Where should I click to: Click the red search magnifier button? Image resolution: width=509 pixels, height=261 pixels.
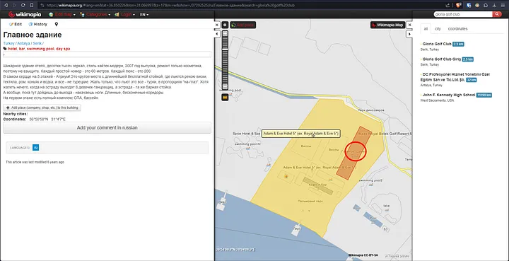(497, 14)
